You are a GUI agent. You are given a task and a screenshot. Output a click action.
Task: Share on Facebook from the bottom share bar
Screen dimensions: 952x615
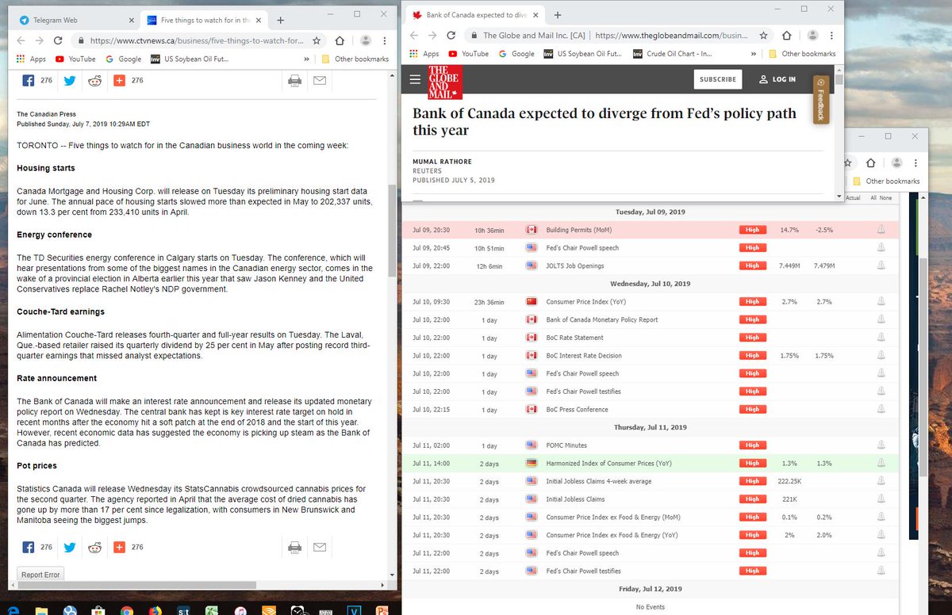[x=29, y=547]
